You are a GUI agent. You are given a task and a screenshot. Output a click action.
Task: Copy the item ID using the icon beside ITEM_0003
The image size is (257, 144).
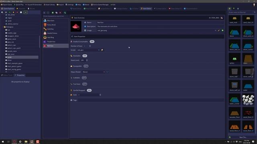pos(222,18)
